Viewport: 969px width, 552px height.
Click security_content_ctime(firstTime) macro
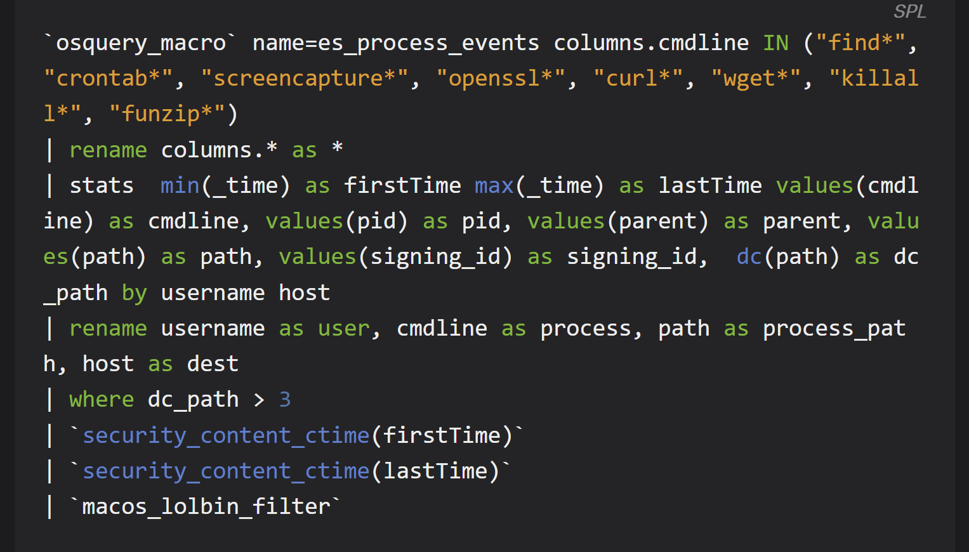coord(297,435)
